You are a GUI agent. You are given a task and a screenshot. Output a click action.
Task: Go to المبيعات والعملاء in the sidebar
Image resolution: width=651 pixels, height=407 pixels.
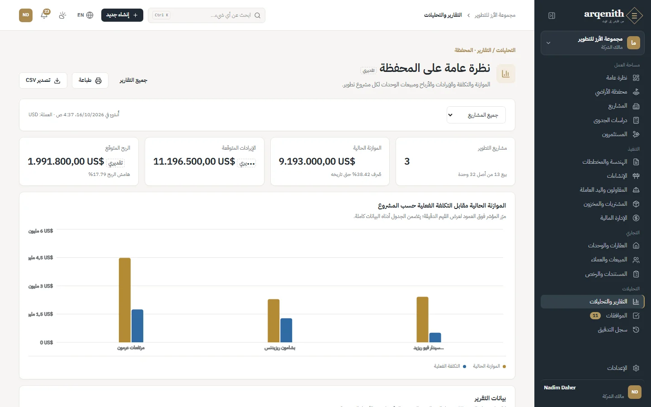click(592, 260)
